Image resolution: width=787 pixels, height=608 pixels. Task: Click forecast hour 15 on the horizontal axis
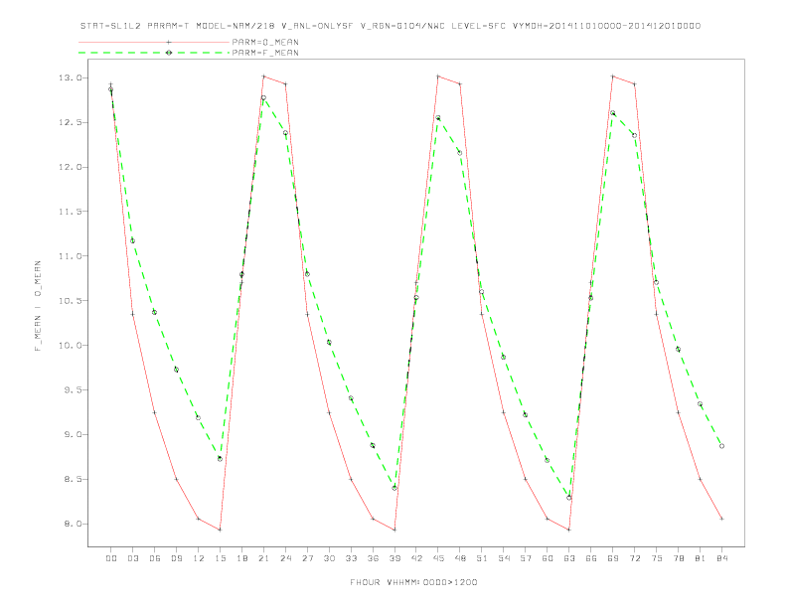coord(220,558)
